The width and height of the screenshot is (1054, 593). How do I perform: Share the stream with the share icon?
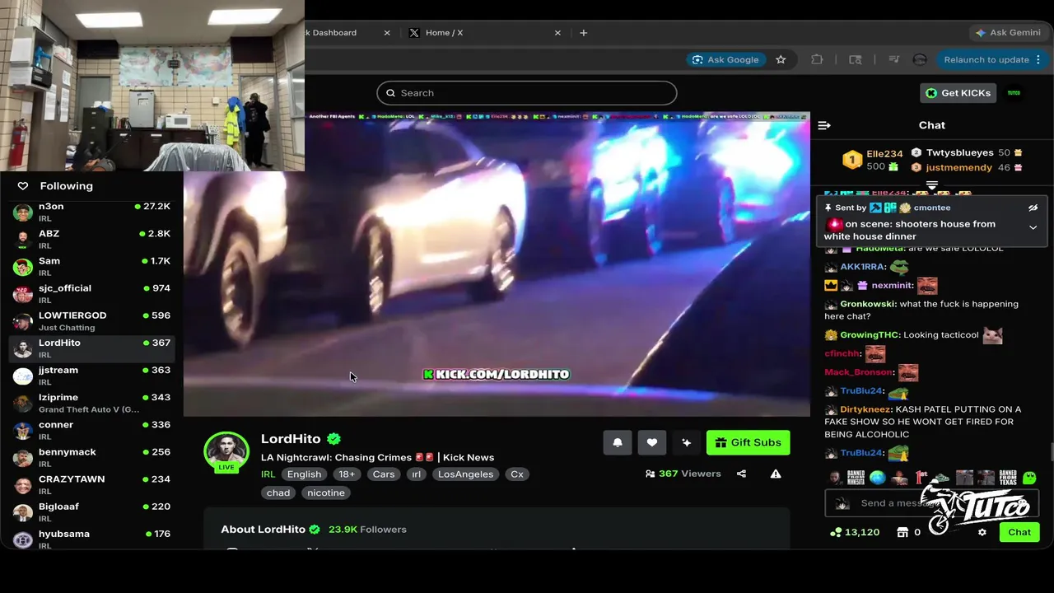pos(742,474)
